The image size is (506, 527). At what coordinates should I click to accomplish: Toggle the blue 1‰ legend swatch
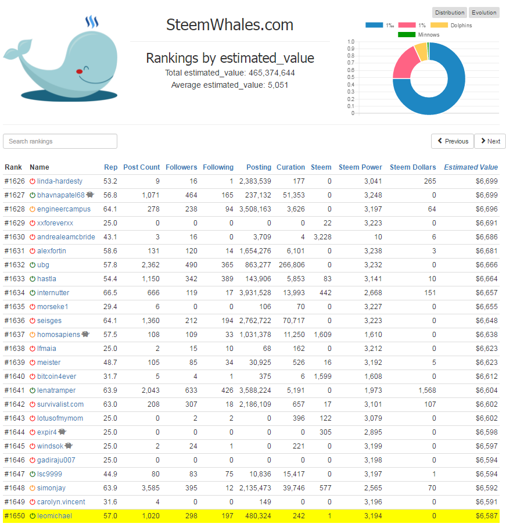(x=374, y=25)
